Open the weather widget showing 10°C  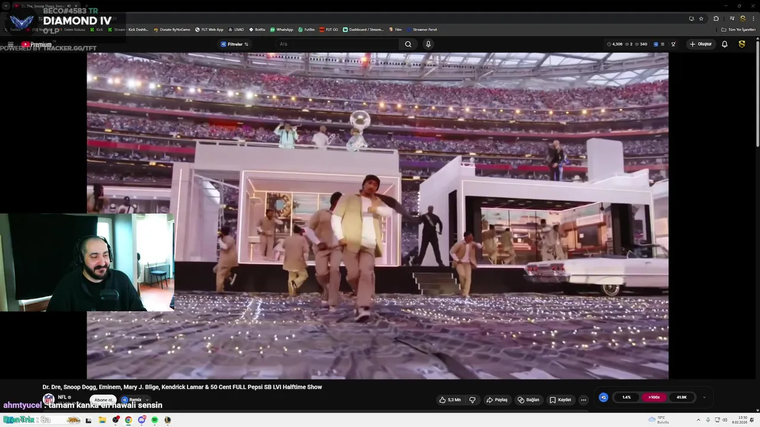point(658,419)
